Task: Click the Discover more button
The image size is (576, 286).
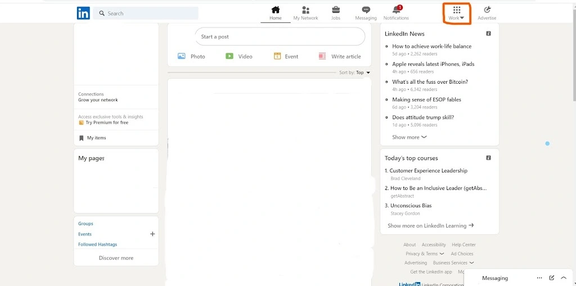Action: coord(116,258)
